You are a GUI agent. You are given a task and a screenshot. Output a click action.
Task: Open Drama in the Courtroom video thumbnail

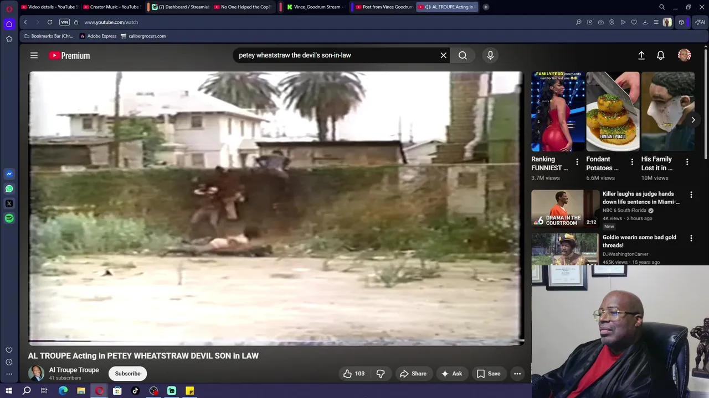[x=565, y=208]
